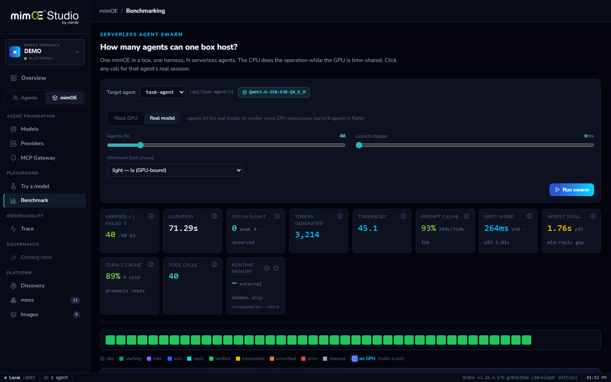Click the mimOE Studio logo

click(45, 17)
